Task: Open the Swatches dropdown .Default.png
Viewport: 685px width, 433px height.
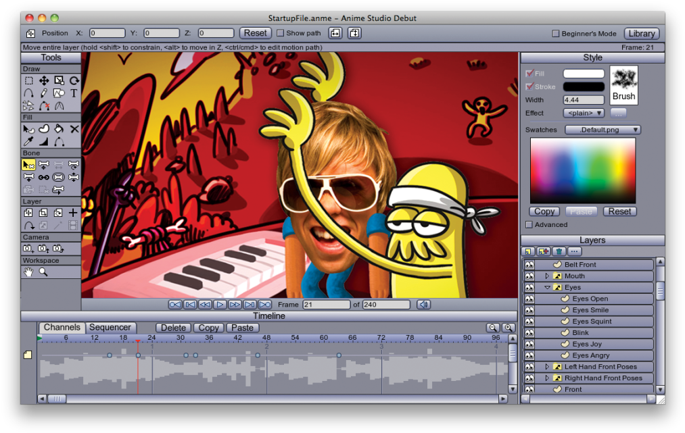Action: [x=603, y=130]
